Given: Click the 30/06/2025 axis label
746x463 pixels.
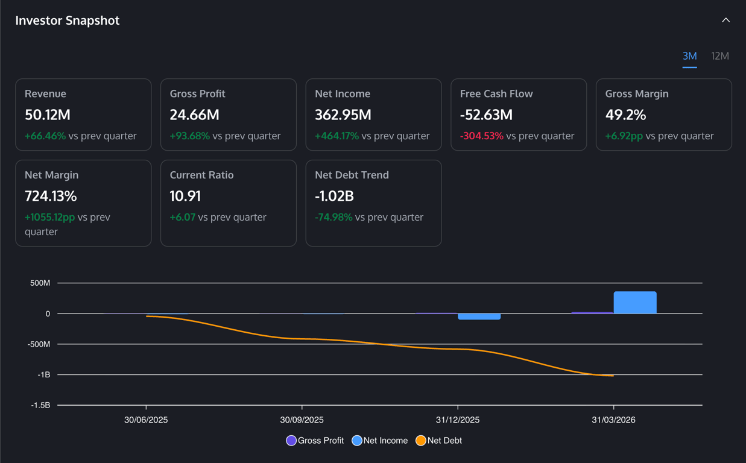Looking at the screenshot, I should click(146, 420).
